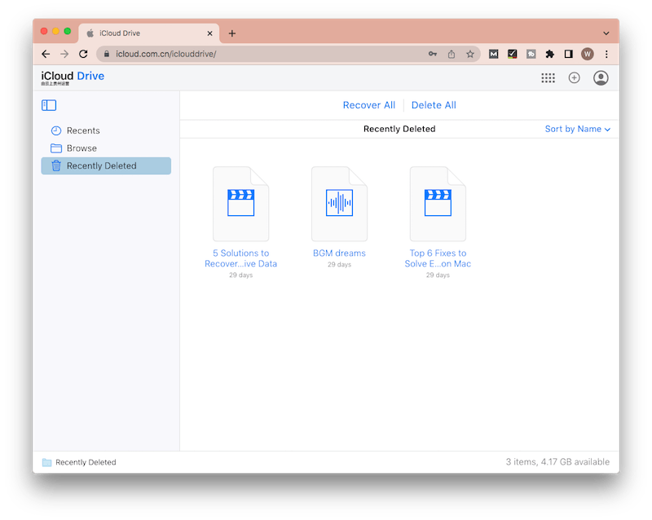Click the Gmail extension icon
This screenshot has width=652, height=520.
pyautogui.click(x=494, y=54)
